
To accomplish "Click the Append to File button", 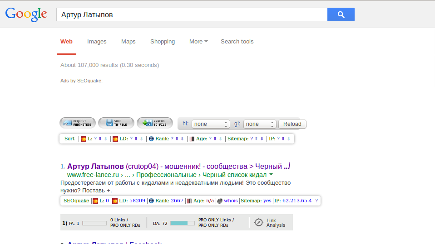I will pos(155,123).
